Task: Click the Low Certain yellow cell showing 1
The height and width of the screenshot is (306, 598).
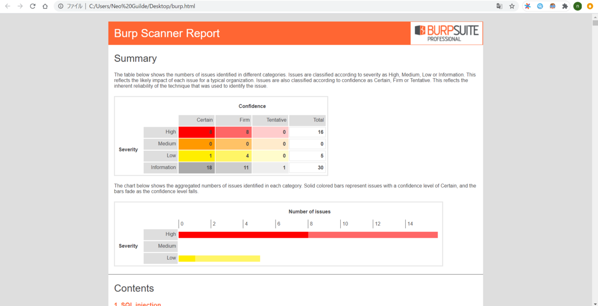Action: (197, 156)
